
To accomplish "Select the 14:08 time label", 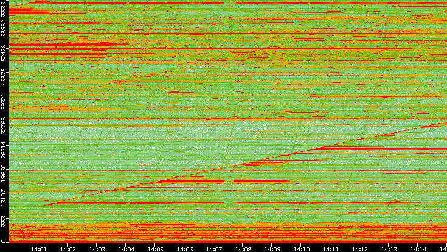I will (x=243, y=249).
